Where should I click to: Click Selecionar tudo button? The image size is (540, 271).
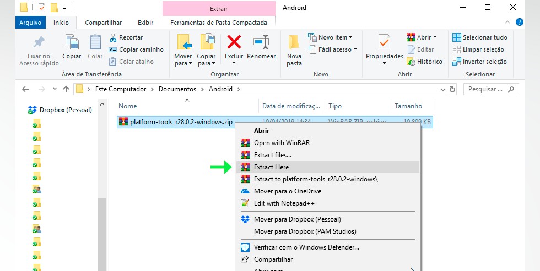pyautogui.click(x=480, y=37)
